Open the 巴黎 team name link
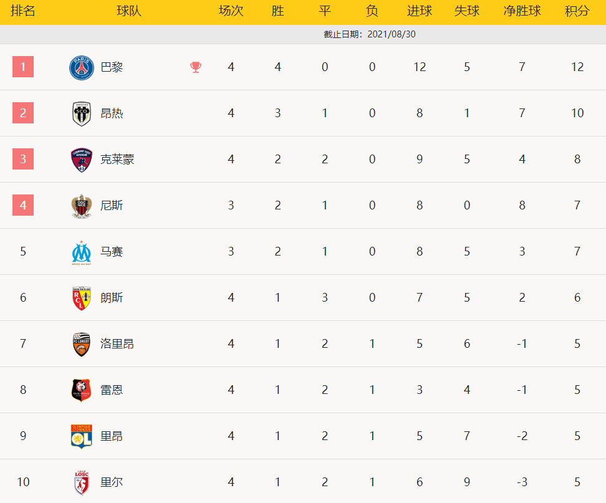This screenshot has height=503, width=606. 112,67
